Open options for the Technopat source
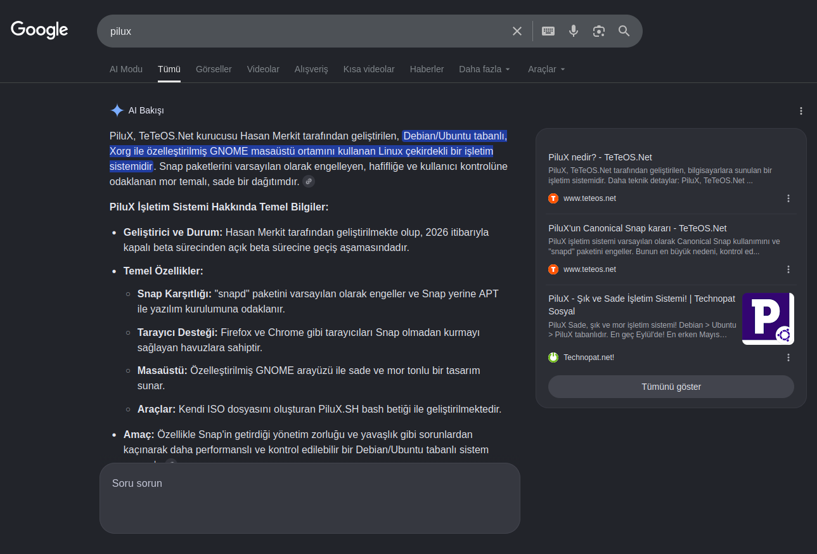This screenshot has width=817, height=554. point(788,358)
